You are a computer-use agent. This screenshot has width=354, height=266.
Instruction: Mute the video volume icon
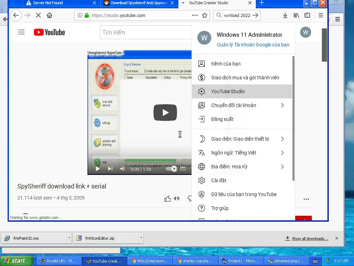point(122,169)
